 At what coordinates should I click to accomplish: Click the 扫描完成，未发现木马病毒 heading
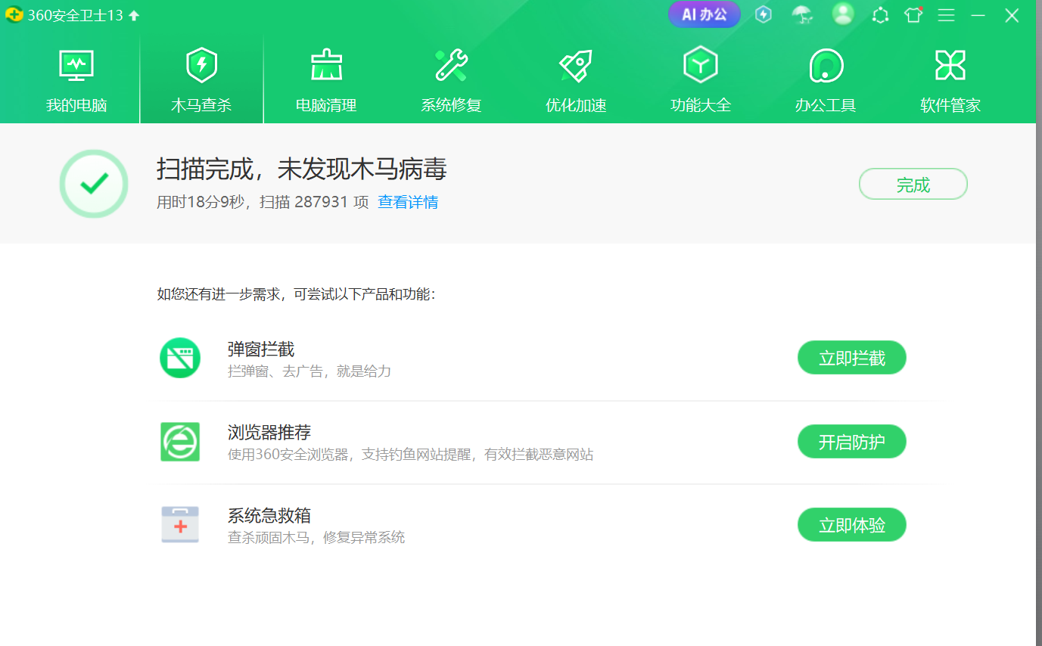(x=302, y=169)
